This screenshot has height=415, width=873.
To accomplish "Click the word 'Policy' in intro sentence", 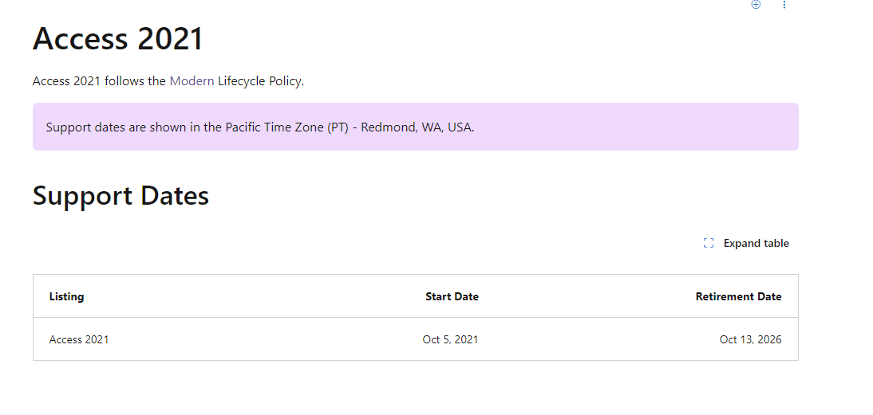I will 285,80.
